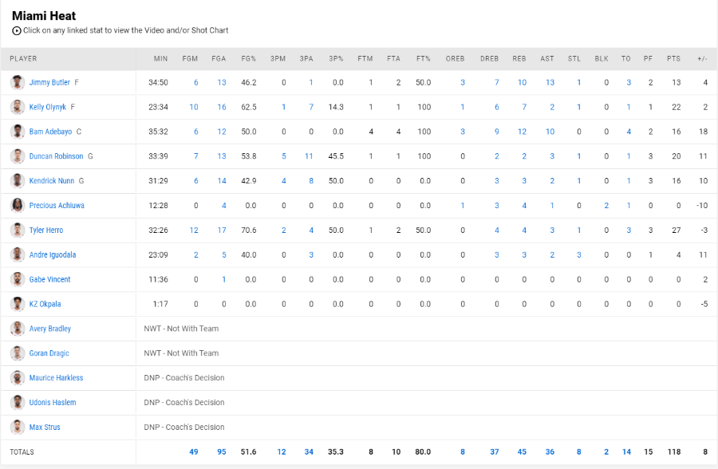Click Andre Iguodala's player photo
This screenshot has height=469, width=718.
tap(18, 254)
